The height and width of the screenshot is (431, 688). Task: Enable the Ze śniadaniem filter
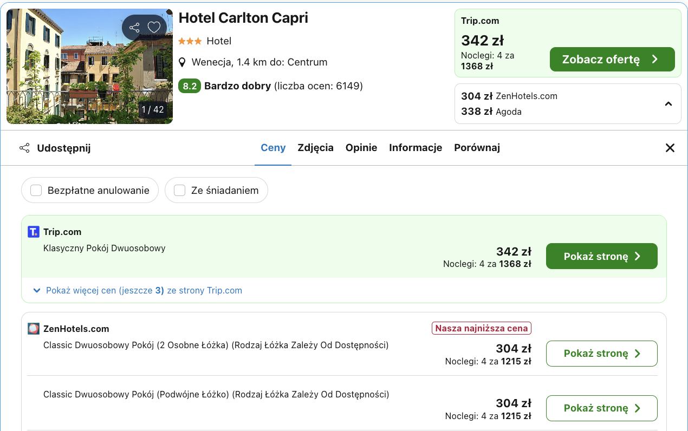pyautogui.click(x=179, y=190)
